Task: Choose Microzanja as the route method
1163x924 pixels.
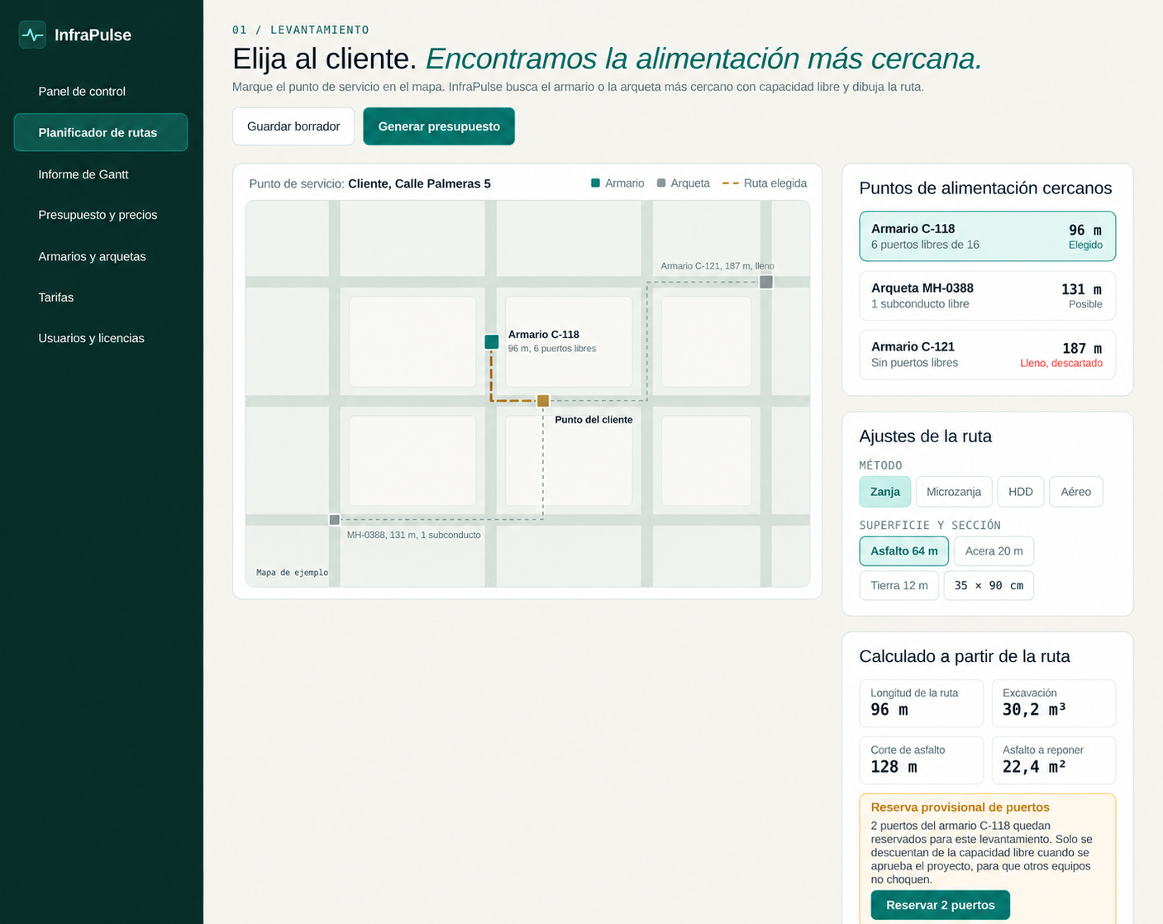Action: click(953, 492)
